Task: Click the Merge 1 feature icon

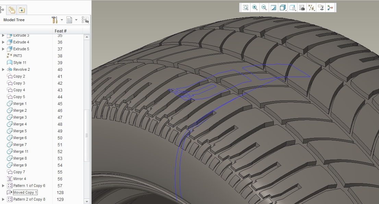Action: point(10,104)
